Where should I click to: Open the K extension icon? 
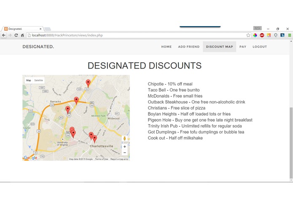pos(269,35)
